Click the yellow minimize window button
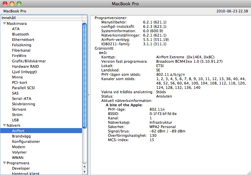 pyautogui.click(x=12, y=4)
